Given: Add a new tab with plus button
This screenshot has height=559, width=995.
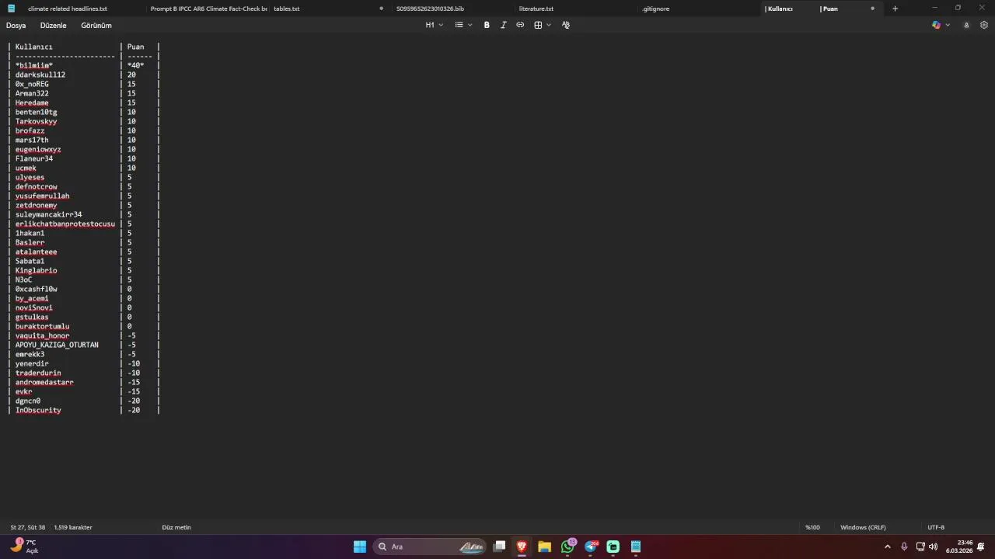Looking at the screenshot, I should (x=895, y=9).
